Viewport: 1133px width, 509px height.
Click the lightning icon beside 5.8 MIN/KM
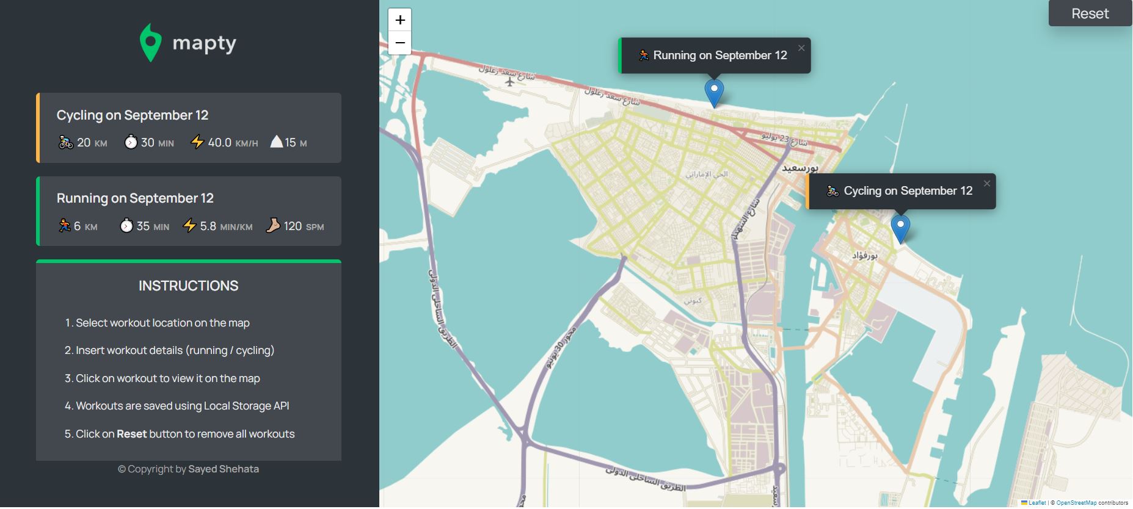pos(189,226)
